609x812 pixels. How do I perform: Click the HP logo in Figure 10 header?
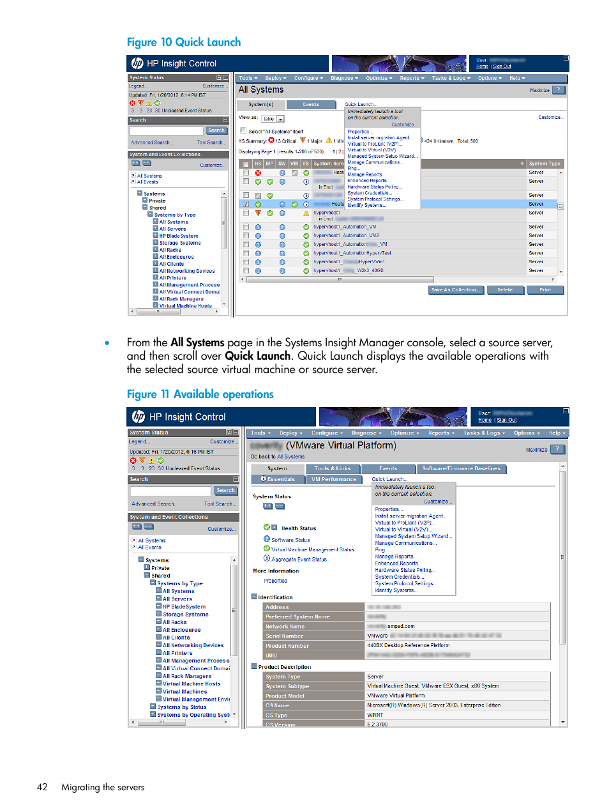pos(137,63)
